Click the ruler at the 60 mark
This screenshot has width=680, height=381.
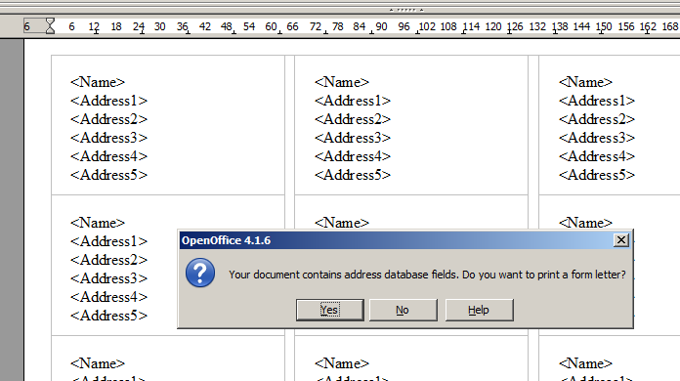tap(271, 26)
